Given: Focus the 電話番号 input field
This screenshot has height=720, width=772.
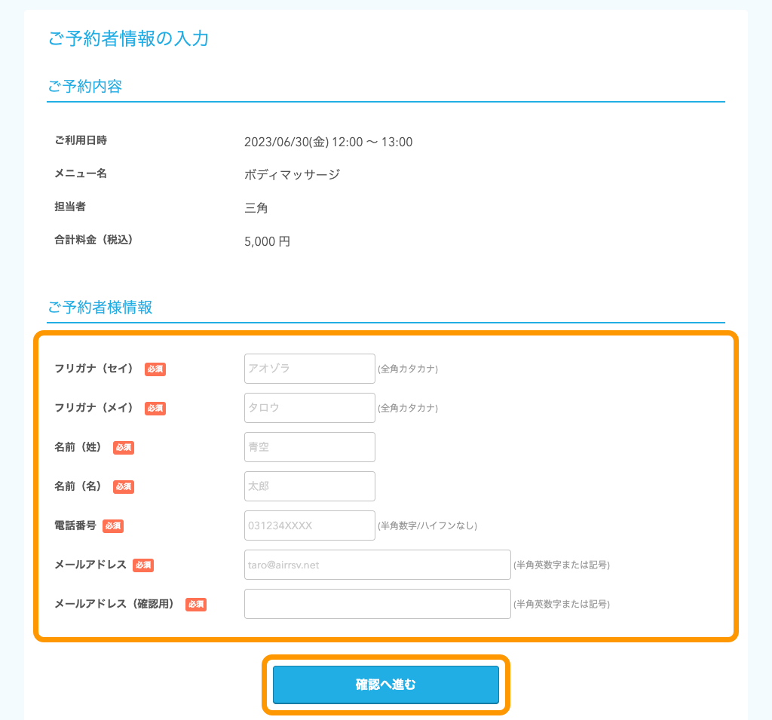Looking at the screenshot, I should click(310, 525).
